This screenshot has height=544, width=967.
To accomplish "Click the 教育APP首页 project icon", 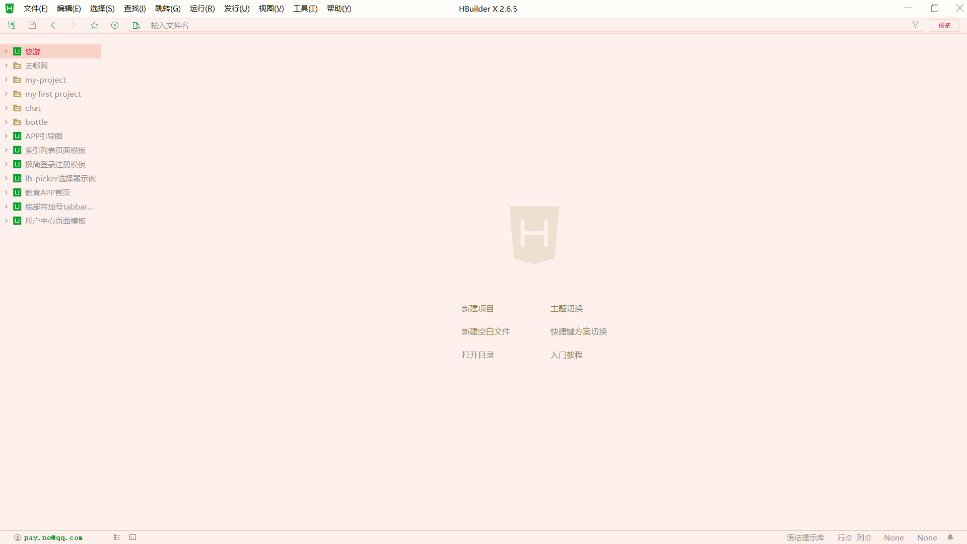I will click(x=17, y=192).
